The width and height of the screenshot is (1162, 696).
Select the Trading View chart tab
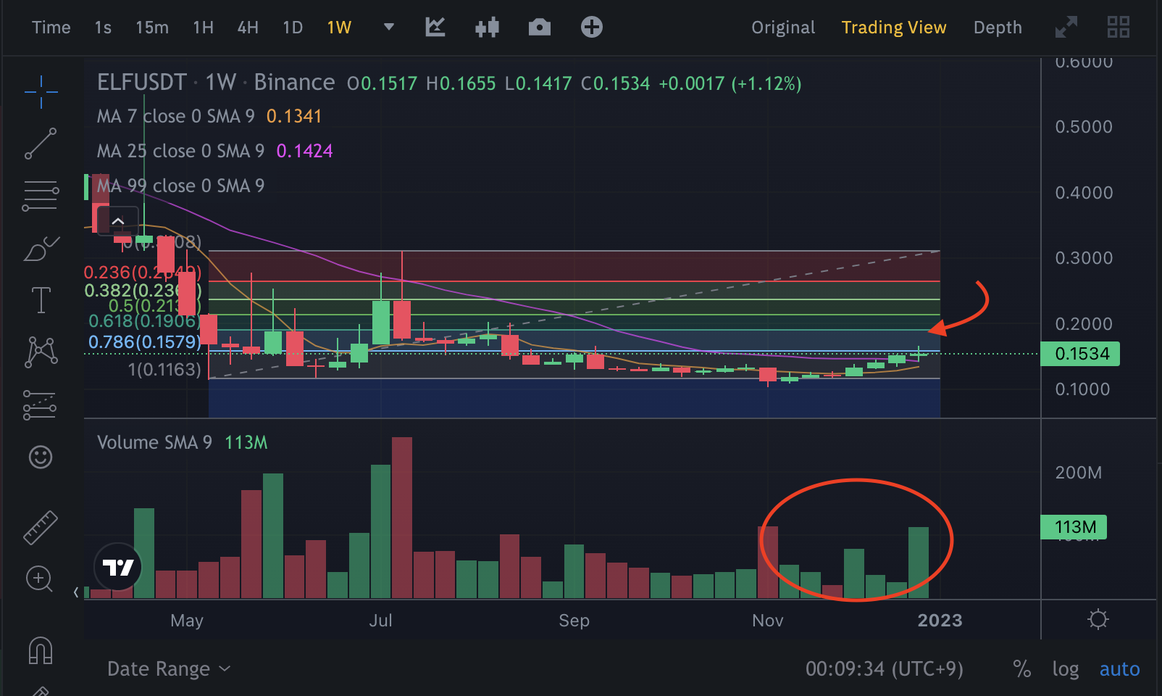point(894,28)
